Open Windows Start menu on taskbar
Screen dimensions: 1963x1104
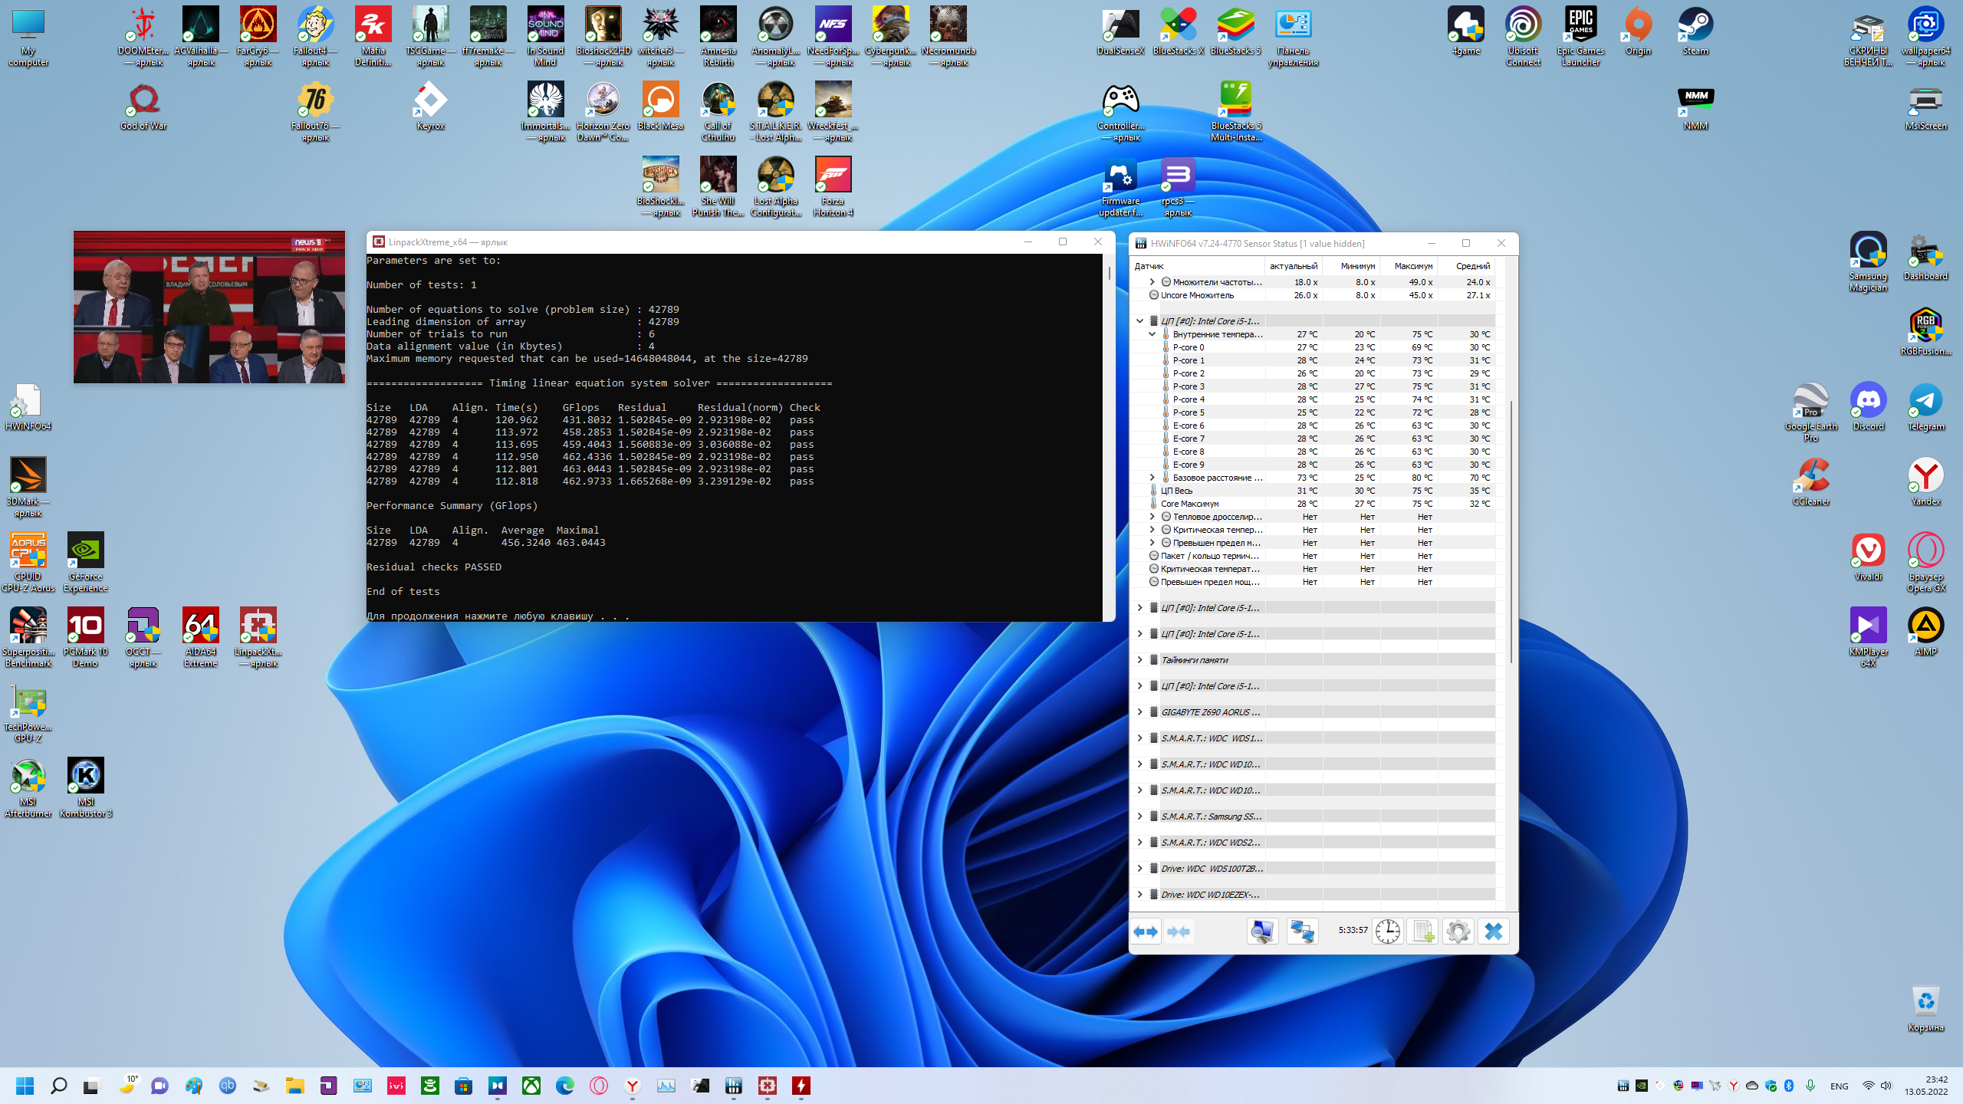pos(25,1086)
